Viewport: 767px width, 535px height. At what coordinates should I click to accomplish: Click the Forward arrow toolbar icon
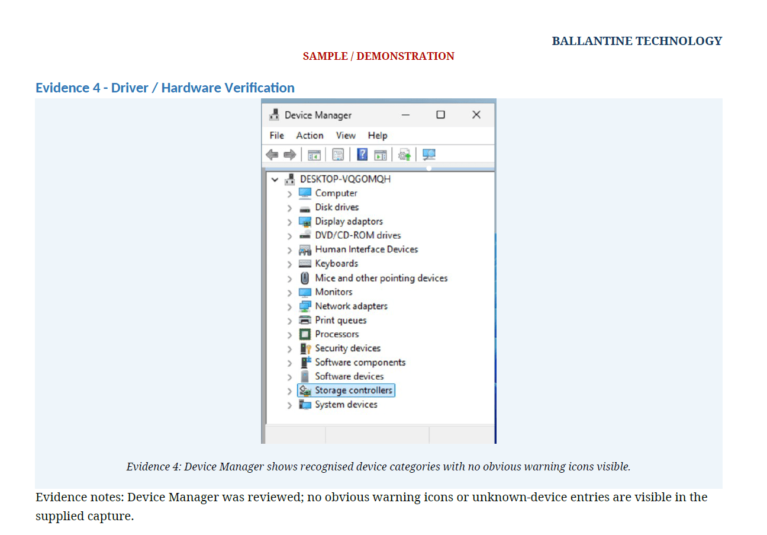289,155
